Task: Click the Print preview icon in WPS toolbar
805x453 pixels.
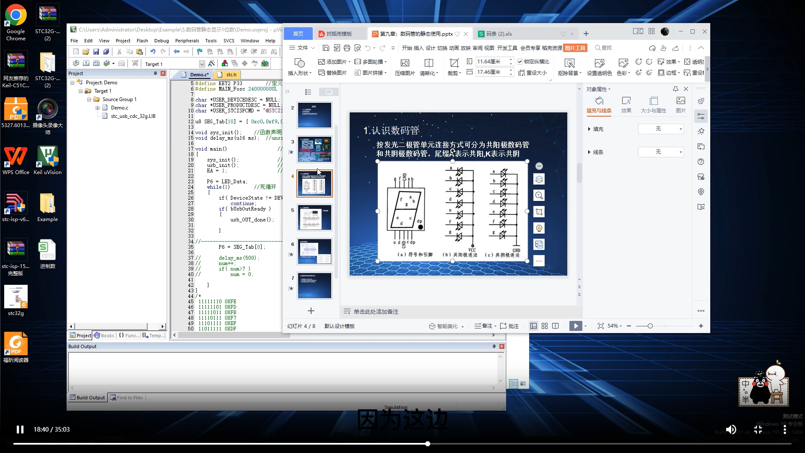Action: pos(358,48)
